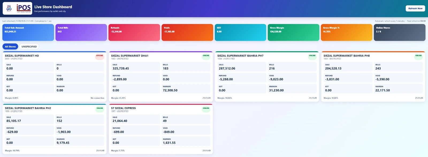
Task: Select the UNSPECIFIED city filter tab
Action: pos(29,47)
